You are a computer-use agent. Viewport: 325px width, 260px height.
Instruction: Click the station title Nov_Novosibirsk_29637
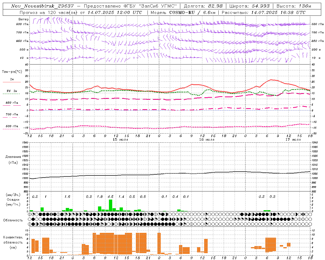pos(42,6)
